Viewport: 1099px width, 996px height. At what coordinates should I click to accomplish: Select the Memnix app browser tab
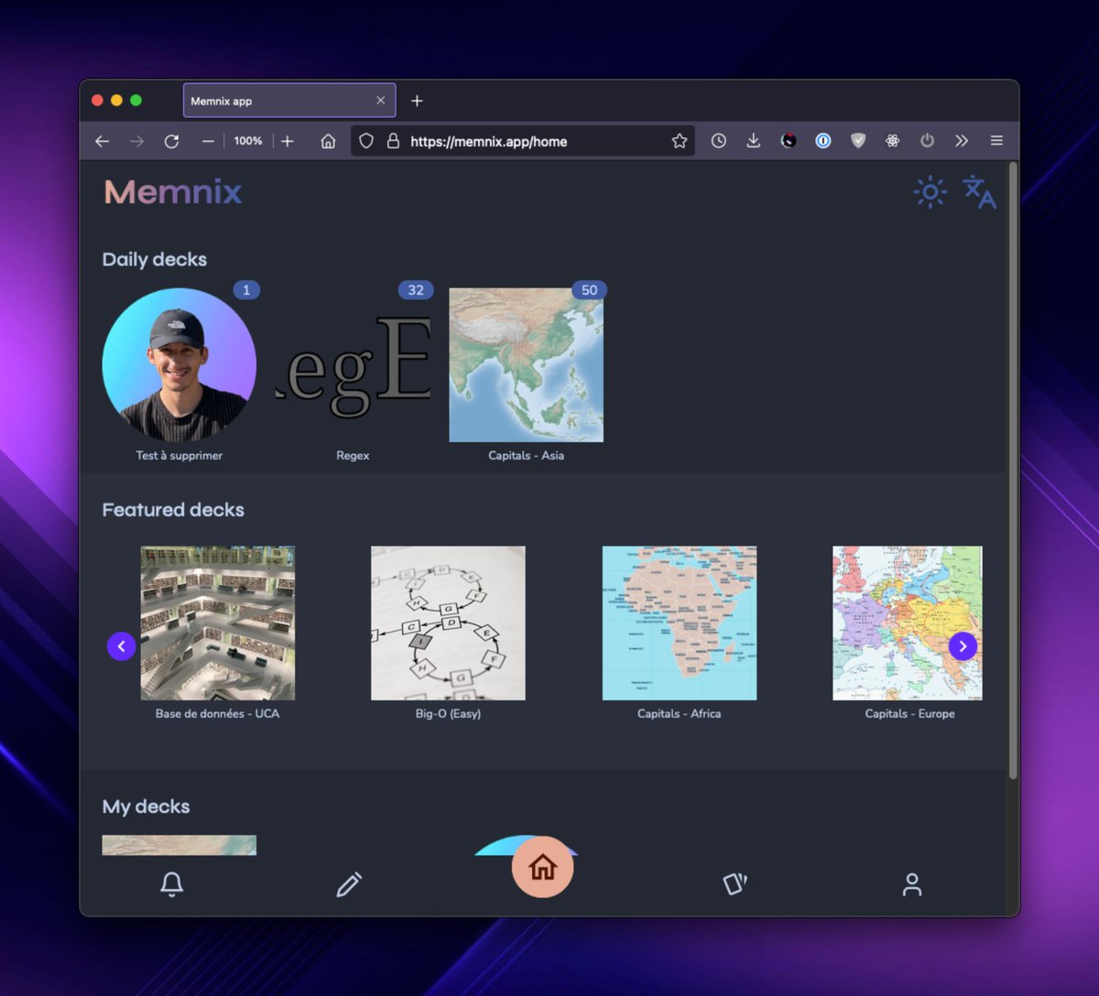point(289,101)
